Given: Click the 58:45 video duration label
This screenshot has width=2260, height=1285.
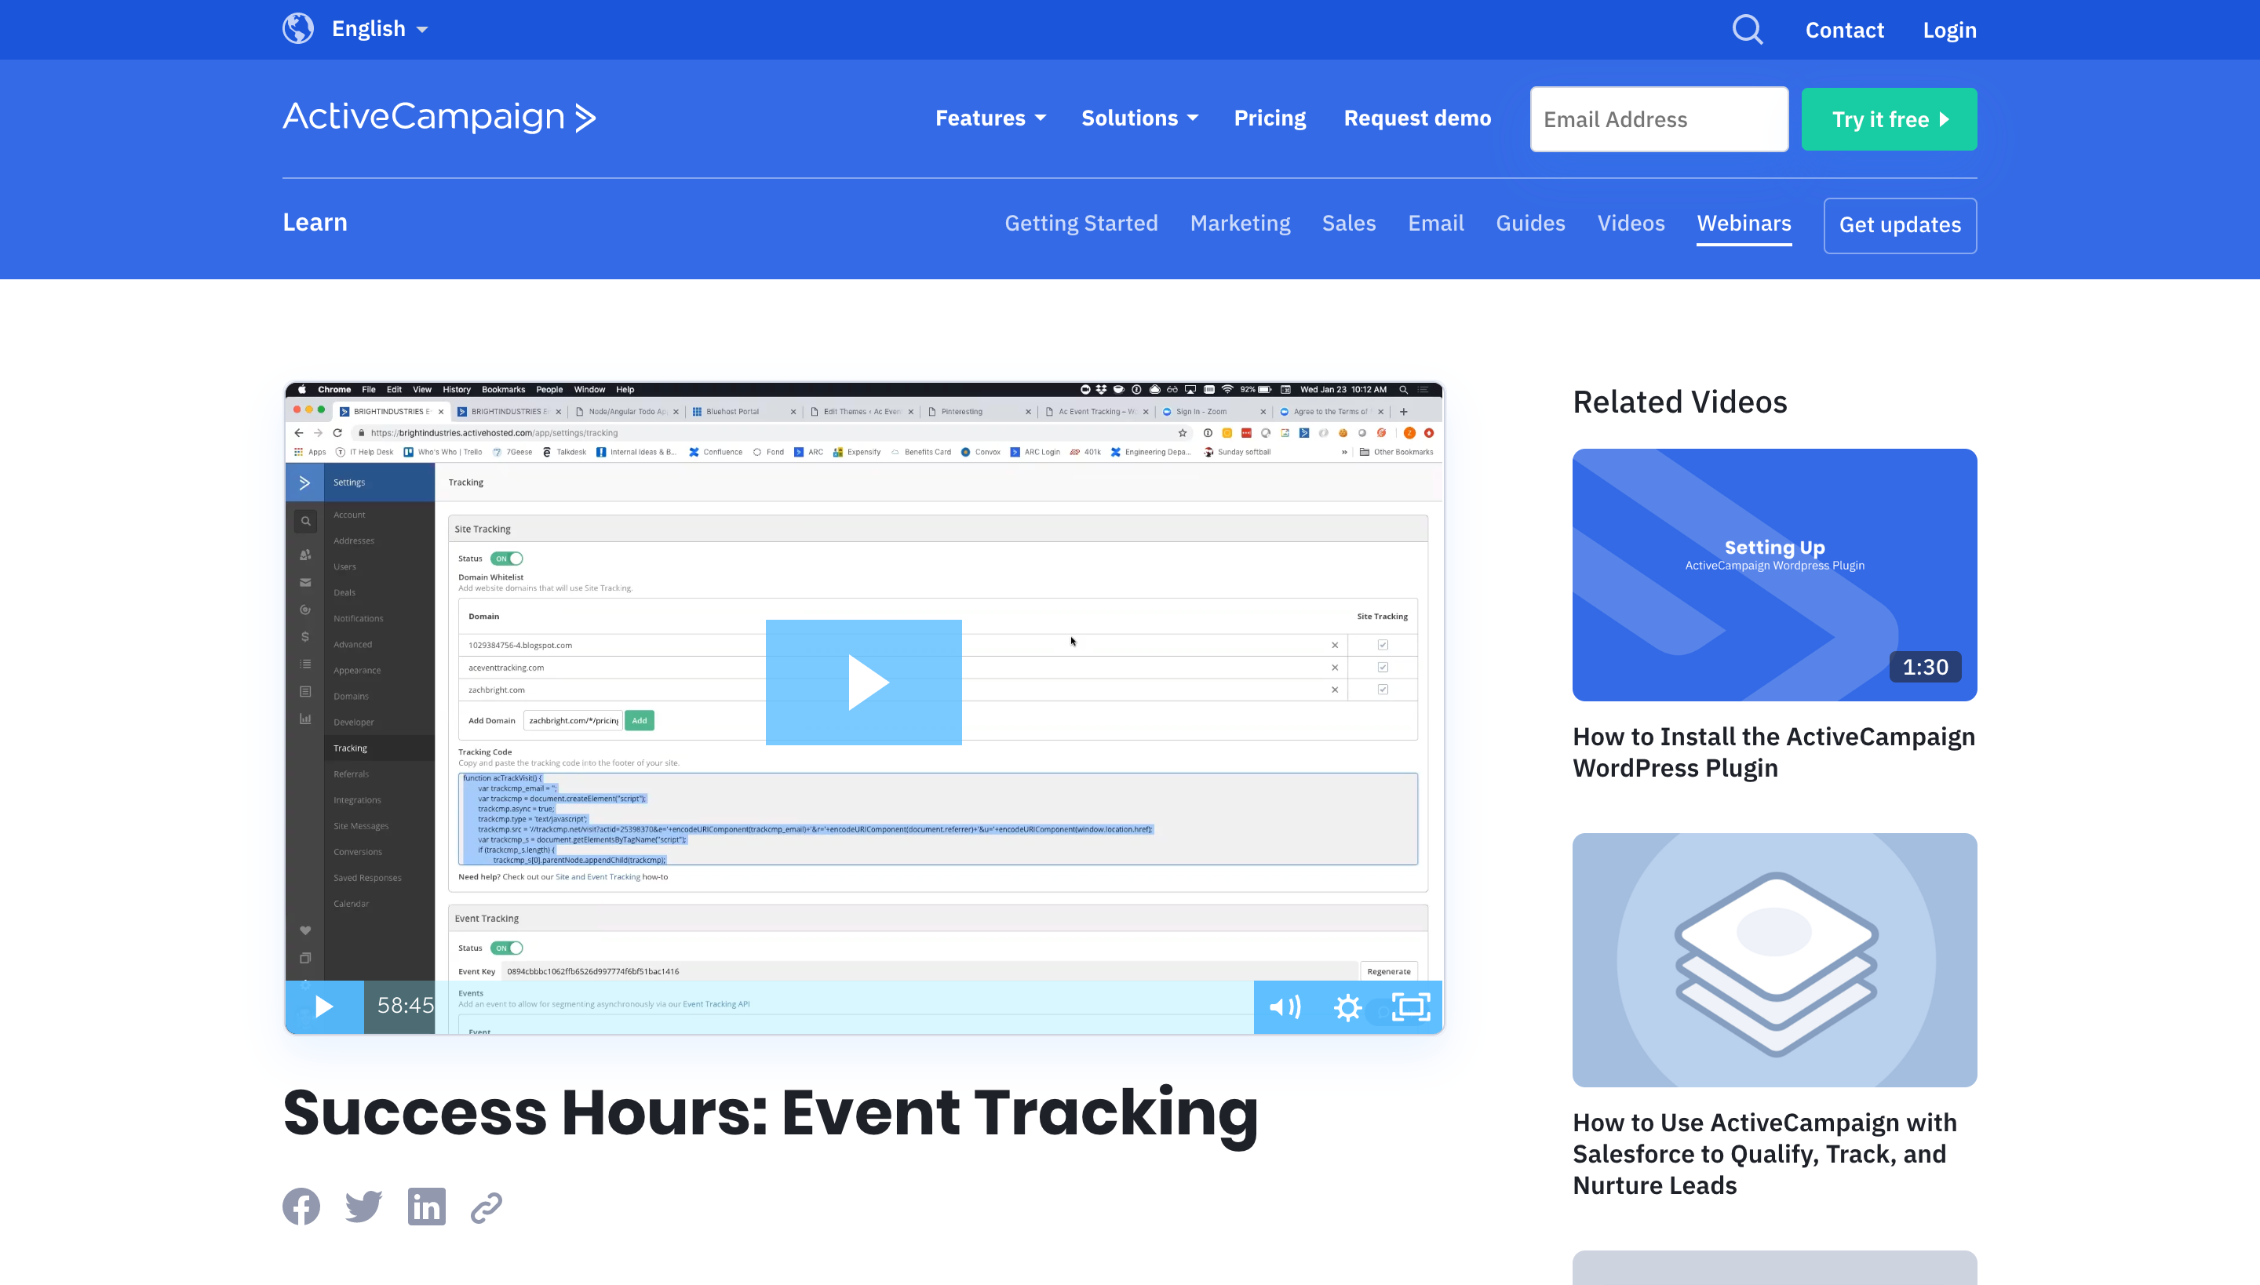Looking at the screenshot, I should (405, 1005).
